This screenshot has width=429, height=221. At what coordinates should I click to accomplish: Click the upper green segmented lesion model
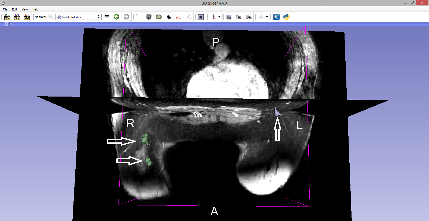tap(146, 139)
